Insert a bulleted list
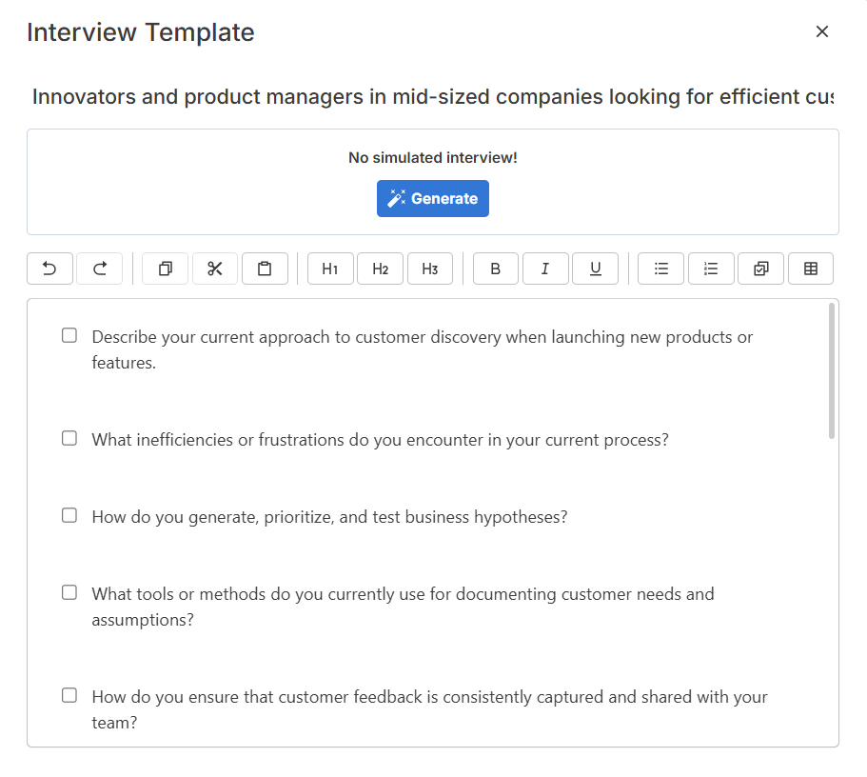This screenshot has width=867, height=777. click(x=661, y=269)
